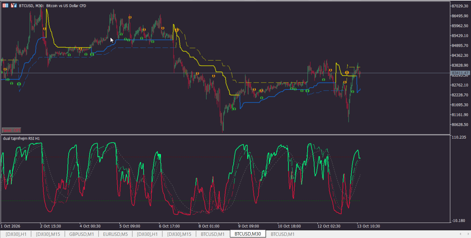Click the 82228.70 price scale label
This screenshot has height=238, width=471.
pyautogui.click(x=460, y=95)
